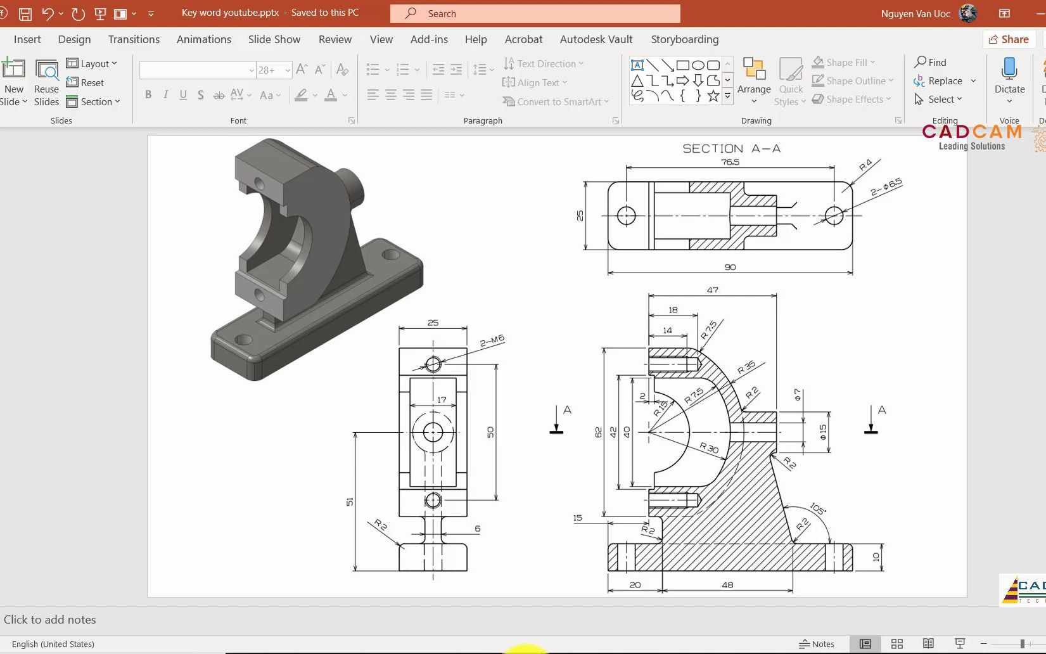Toggle underline formatting

click(x=182, y=94)
